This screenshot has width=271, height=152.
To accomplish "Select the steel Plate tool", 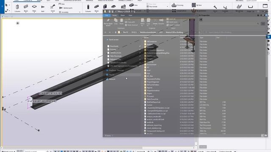I will pyautogui.click(x=34, y=8).
